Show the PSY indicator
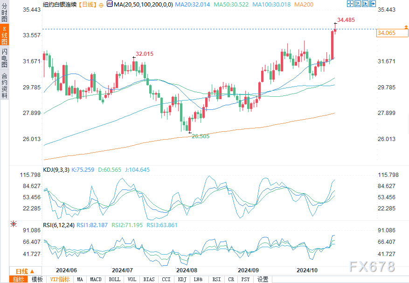Screen dimensions: 409x283 [245, 279]
